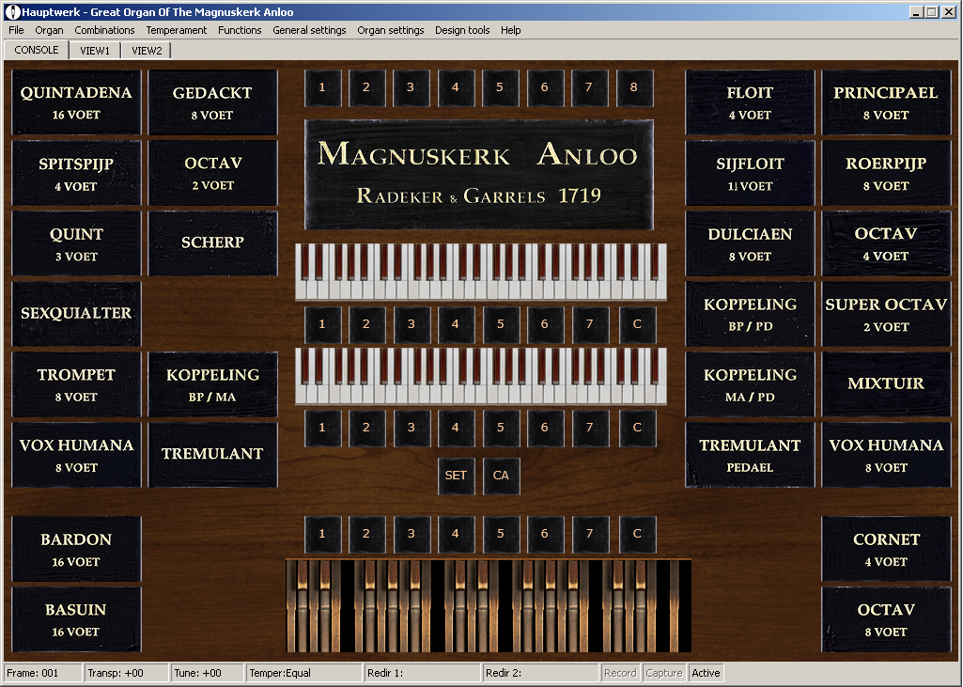
Task: Toggle the Octav 2 Voet stop beside Spitspijp
Action: (x=212, y=173)
